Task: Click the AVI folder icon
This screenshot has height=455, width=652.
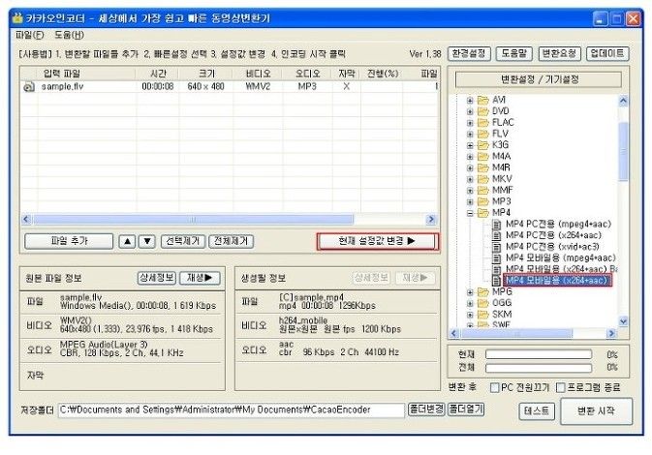Action: tap(482, 100)
